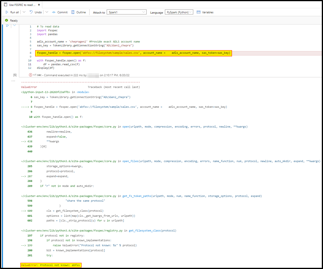Click the 'df = pandas.read_csv(f)' line
This screenshot has width=323, height=269.
click(61, 64)
